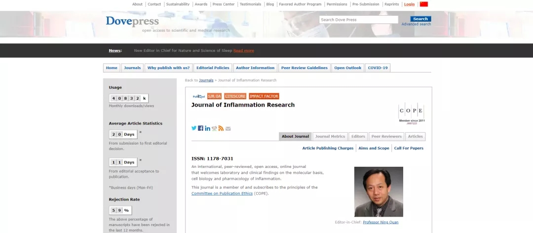Click the Facebook share icon
Screen dimensions: 533x233
(x=201, y=128)
